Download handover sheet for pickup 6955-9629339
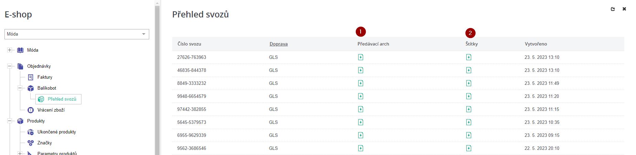This screenshot has width=636, height=155. pyautogui.click(x=360, y=135)
